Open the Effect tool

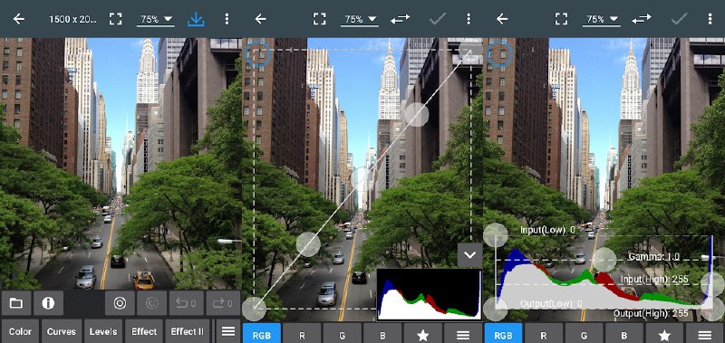144,331
